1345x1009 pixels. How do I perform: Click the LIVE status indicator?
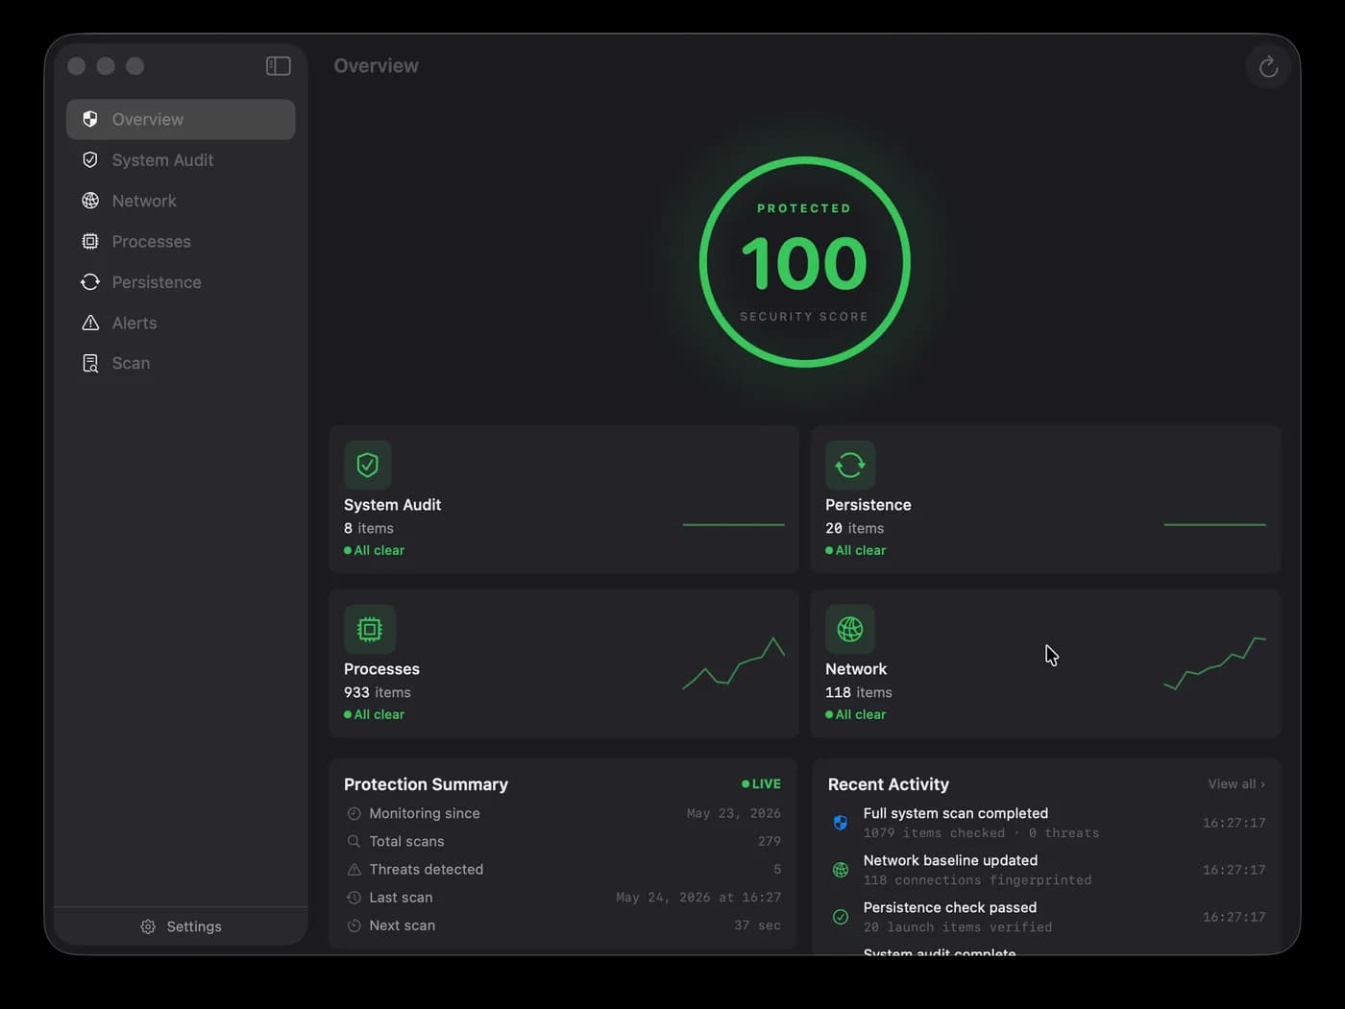[761, 784]
